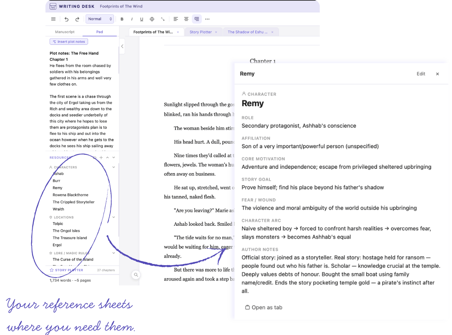
Task: Click the Writing Desk logo icon
Action: pyautogui.click(x=53, y=6)
